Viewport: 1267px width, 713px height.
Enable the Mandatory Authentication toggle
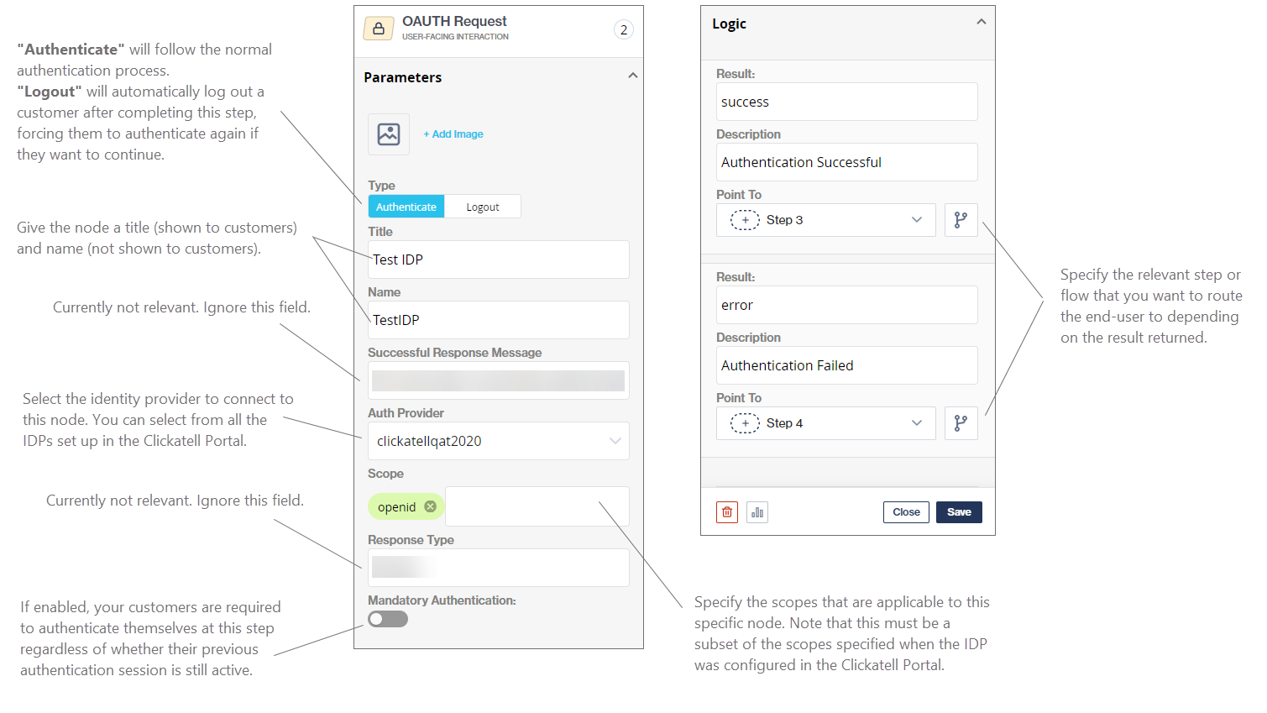coord(388,619)
